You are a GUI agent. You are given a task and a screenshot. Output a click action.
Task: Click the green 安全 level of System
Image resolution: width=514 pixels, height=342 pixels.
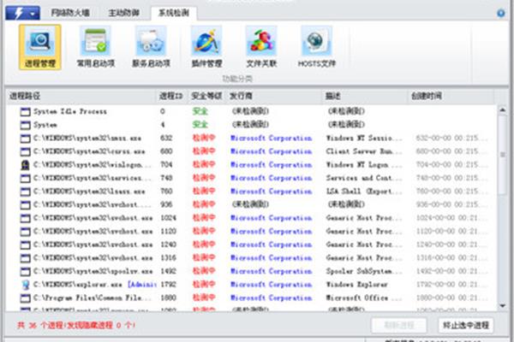coord(200,125)
